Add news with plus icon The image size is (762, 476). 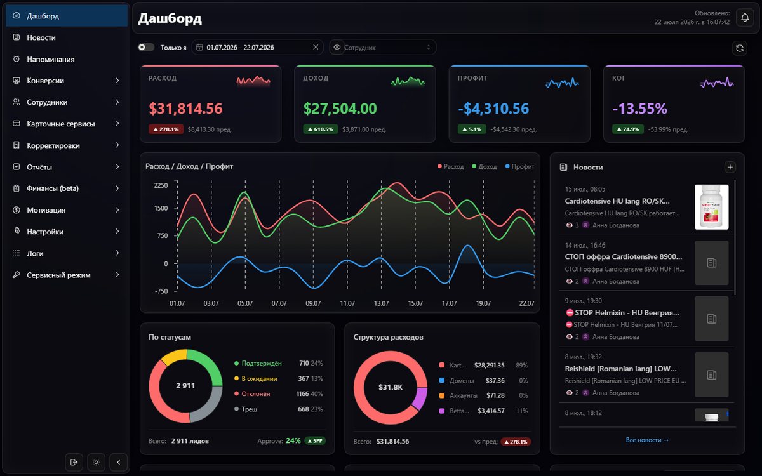tap(730, 168)
